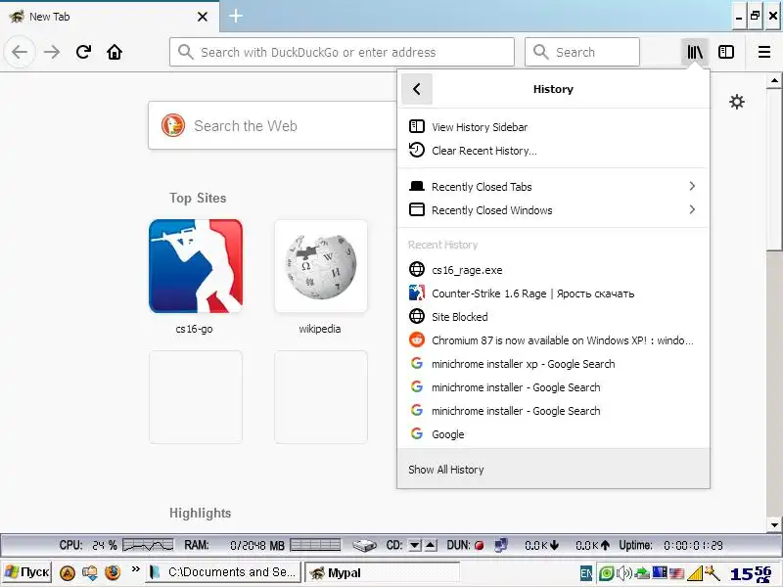
Task: Go back using the back arrow button
Action: click(x=20, y=52)
